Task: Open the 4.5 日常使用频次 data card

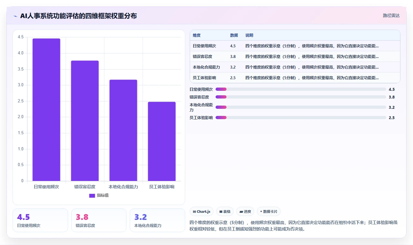Action: [40, 220]
